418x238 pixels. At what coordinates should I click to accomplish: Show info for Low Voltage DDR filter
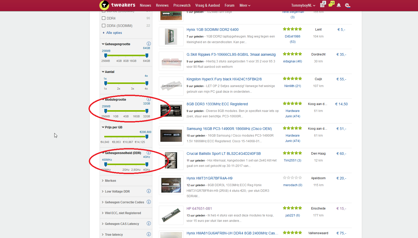coord(149,191)
